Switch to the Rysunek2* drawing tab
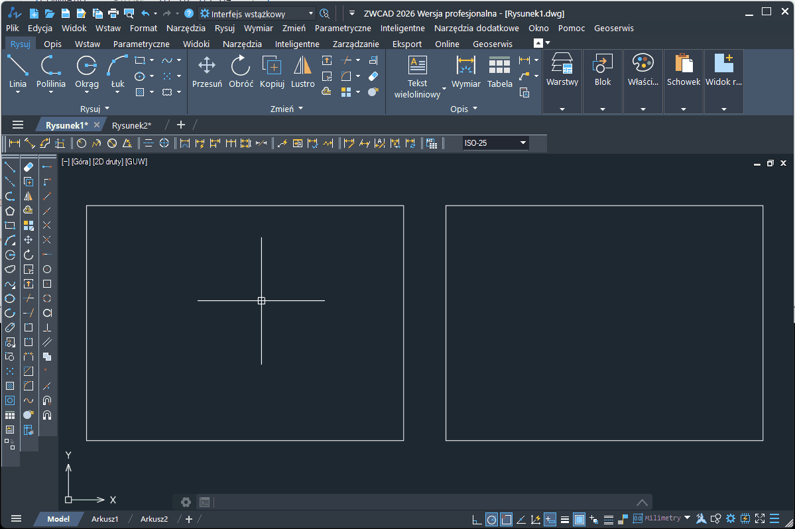The height and width of the screenshot is (529, 795). [131, 125]
